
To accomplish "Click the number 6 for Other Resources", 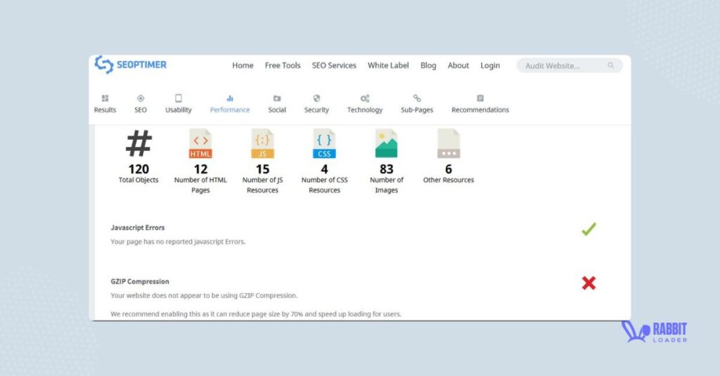I will [449, 169].
